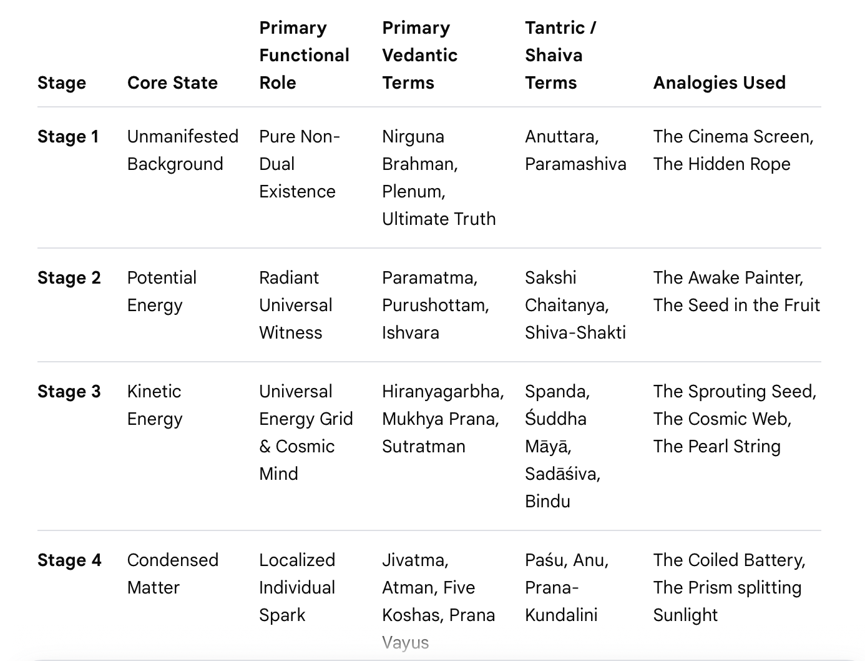Click the Unmanifested Background cell
Image resolution: width=865 pixels, height=661 pixels.
coord(183,150)
